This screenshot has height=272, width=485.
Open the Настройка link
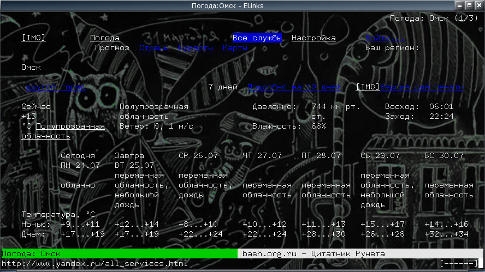click(x=314, y=38)
